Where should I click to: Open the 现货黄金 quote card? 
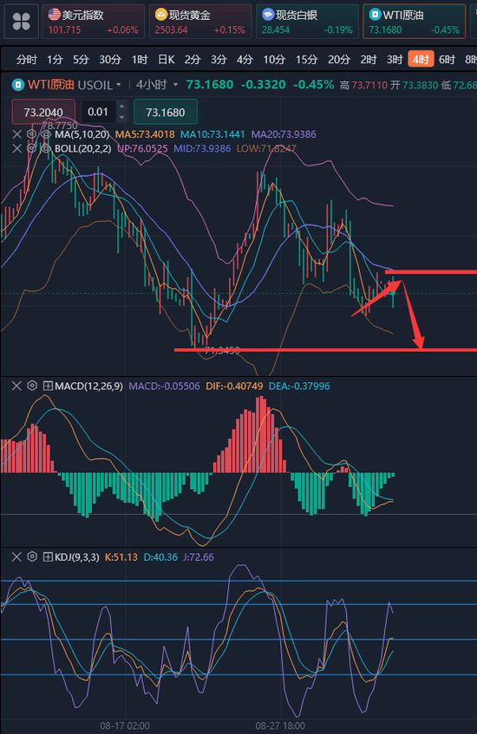(200, 21)
